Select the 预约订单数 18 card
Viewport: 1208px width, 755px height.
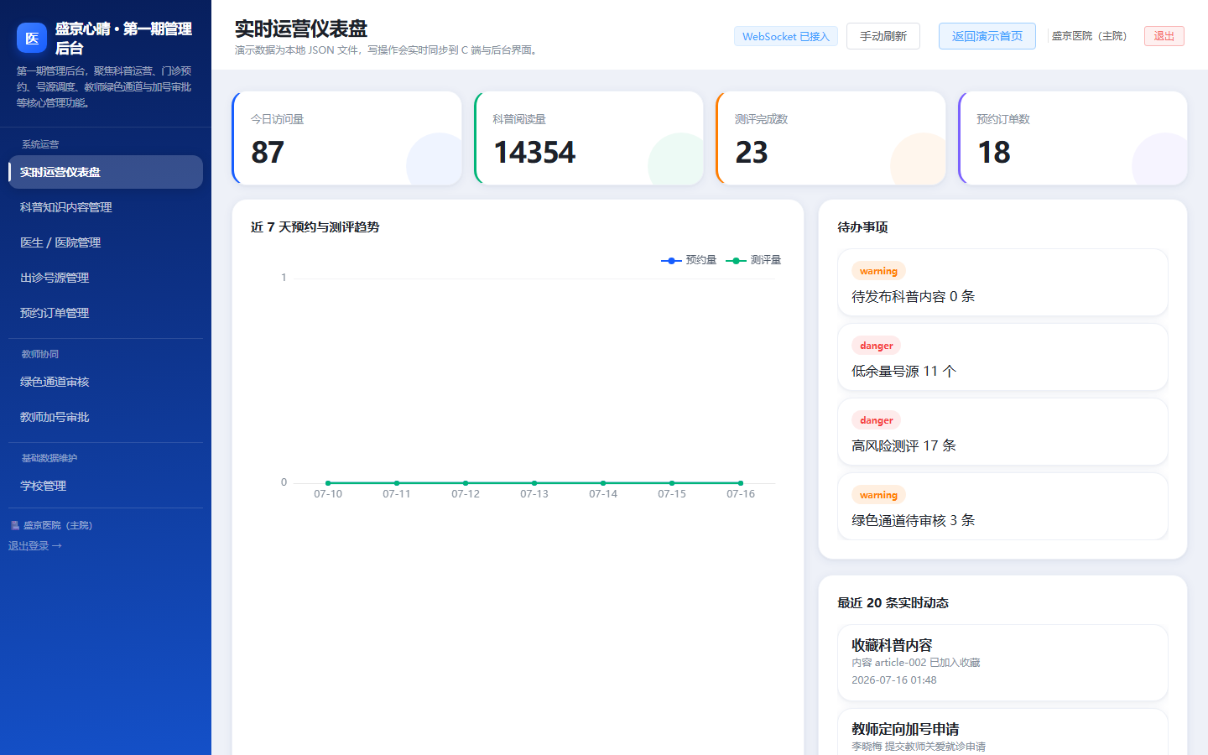1073,138
